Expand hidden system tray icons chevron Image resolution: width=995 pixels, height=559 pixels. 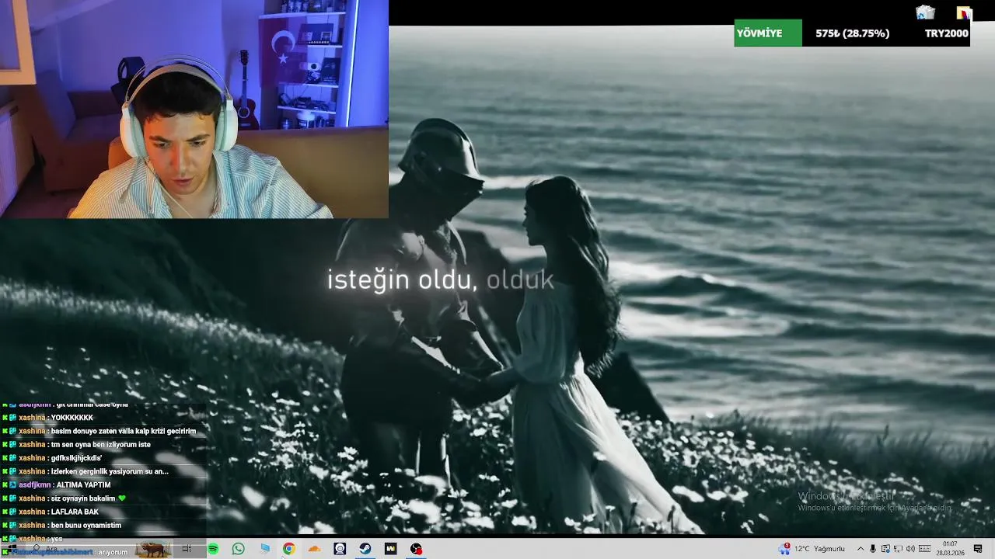click(x=860, y=549)
